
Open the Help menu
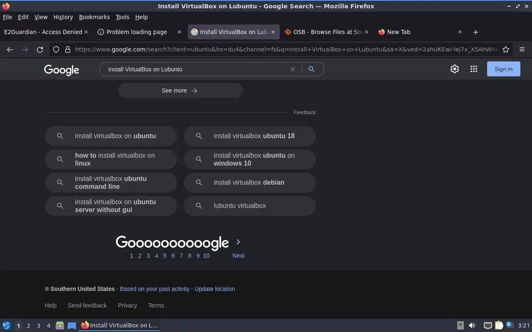(x=141, y=17)
